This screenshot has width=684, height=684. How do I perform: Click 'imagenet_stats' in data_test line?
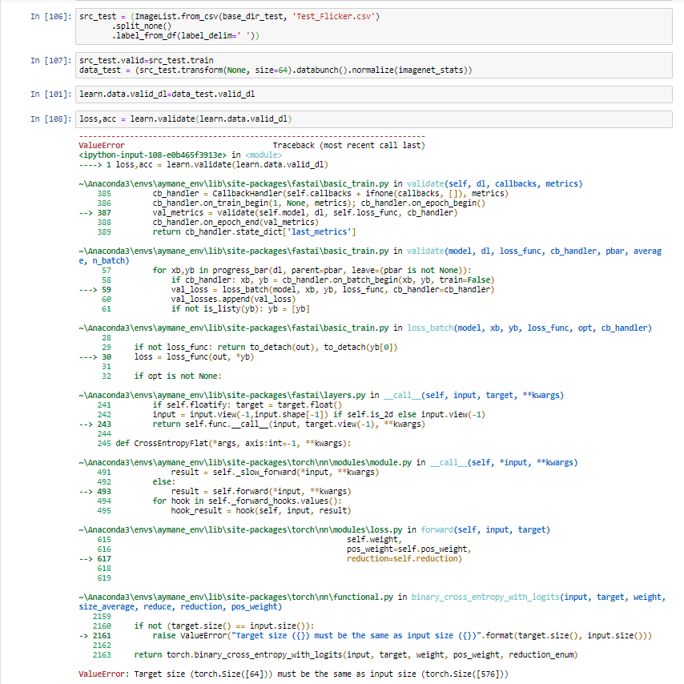(x=429, y=70)
